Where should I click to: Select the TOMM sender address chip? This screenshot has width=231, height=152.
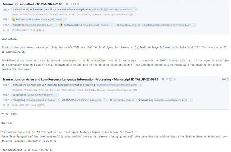tap(72, 10)
